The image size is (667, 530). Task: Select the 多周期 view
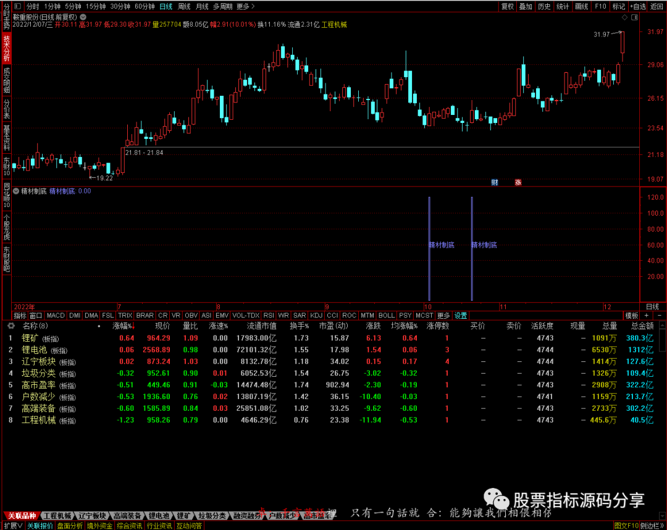click(x=222, y=6)
